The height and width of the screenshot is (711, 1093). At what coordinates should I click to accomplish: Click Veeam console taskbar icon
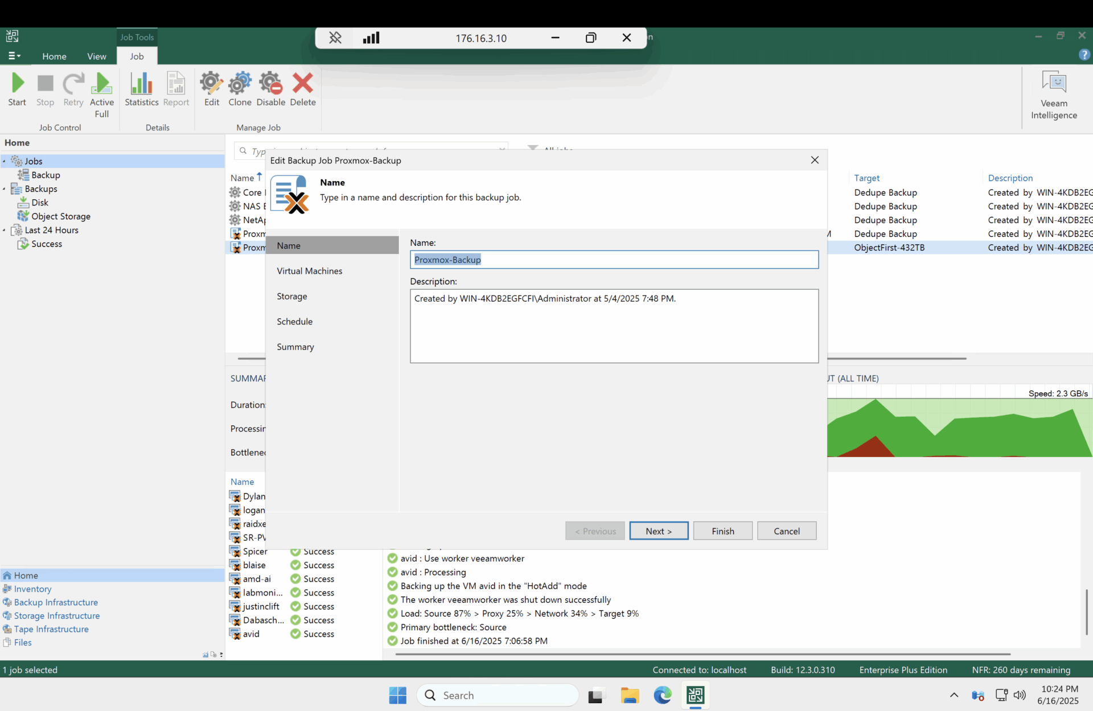pos(696,695)
